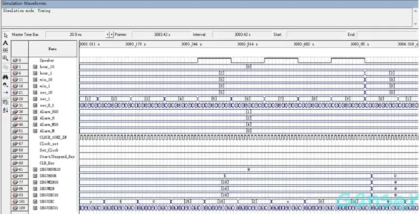Click the CLOCK_10HZ_IN input pin icon

tap(16, 137)
